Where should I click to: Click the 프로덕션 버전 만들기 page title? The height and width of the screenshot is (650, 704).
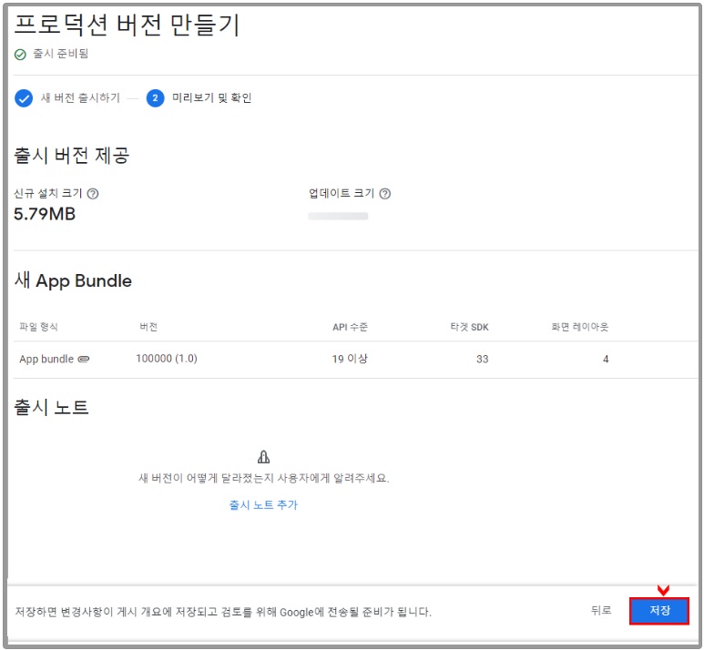pos(128,25)
